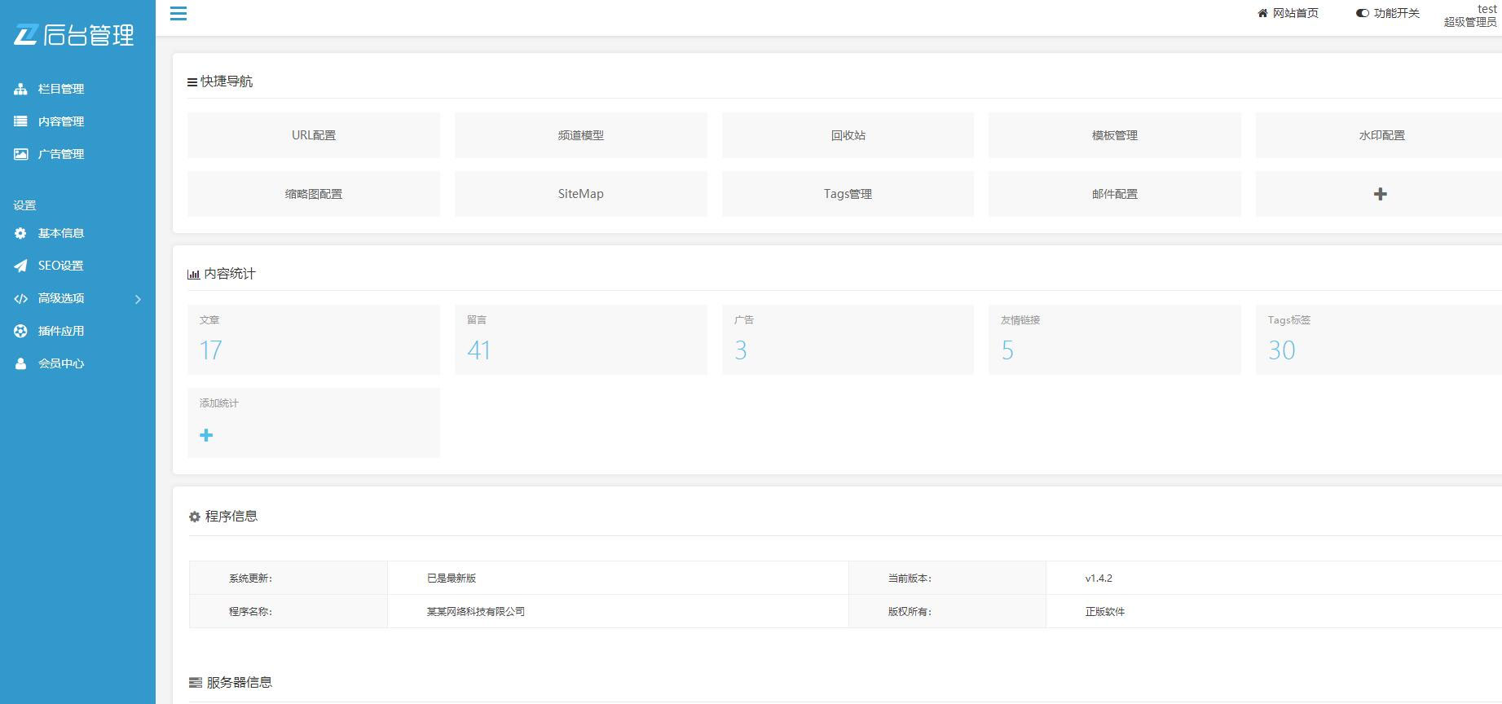Click the 后台管理 logo in sidebar
Image resolution: width=1502 pixels, height=704 pixels.
74,35
